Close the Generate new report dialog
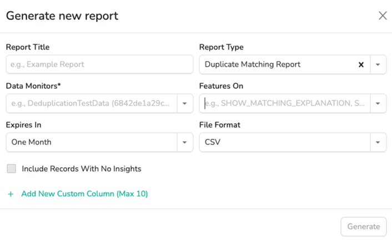392x240 pixels. 383,16
